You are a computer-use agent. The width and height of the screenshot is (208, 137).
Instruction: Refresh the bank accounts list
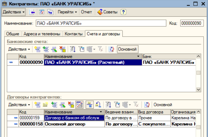(x=111, y=49)
